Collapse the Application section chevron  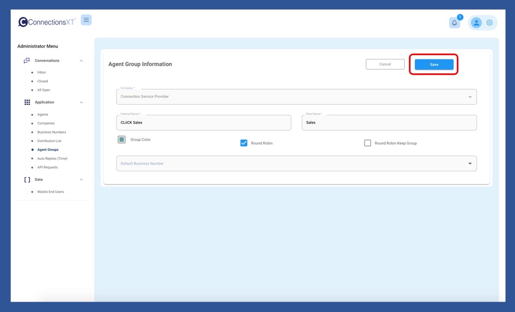click(x=81, y=102)
